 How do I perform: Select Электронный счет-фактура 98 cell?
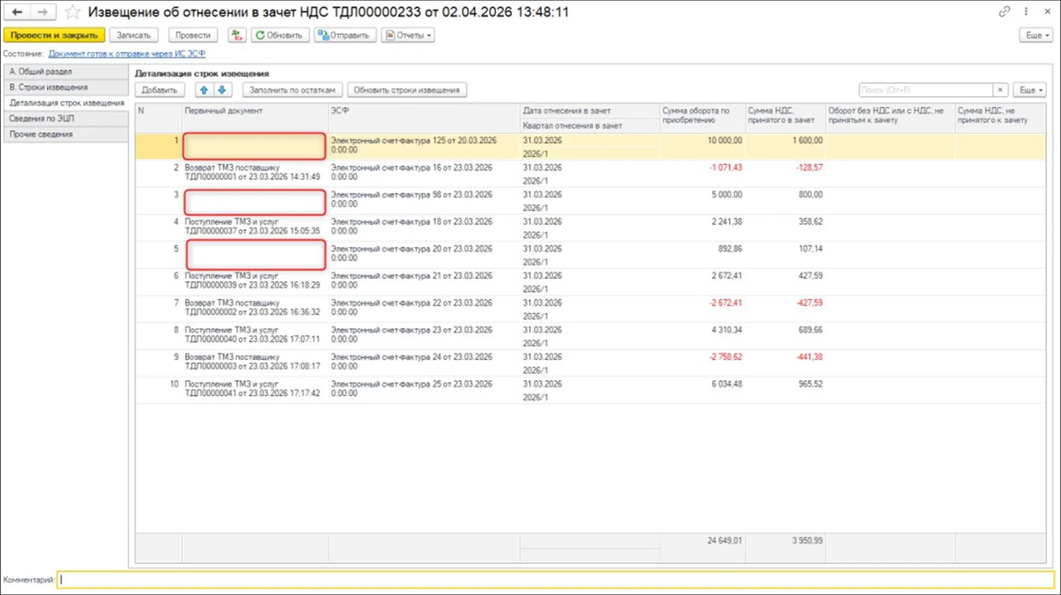point(424,200)
